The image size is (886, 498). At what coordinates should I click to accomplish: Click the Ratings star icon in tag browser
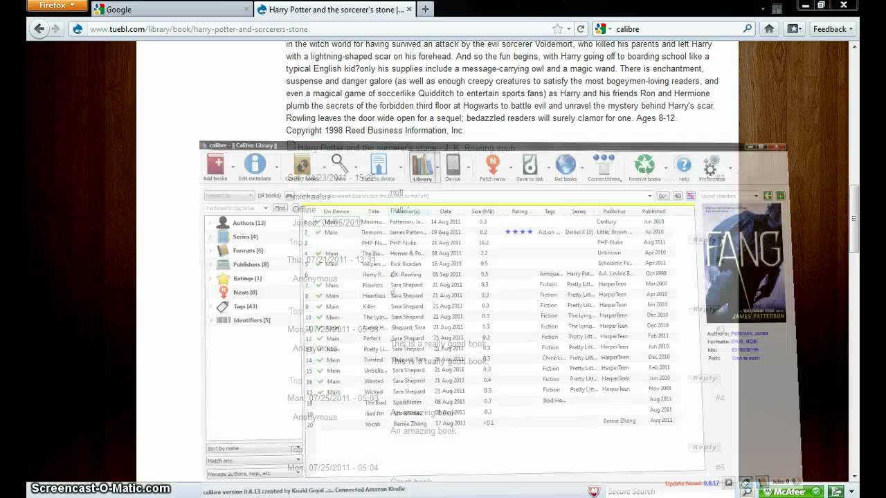tap(223, 278)
